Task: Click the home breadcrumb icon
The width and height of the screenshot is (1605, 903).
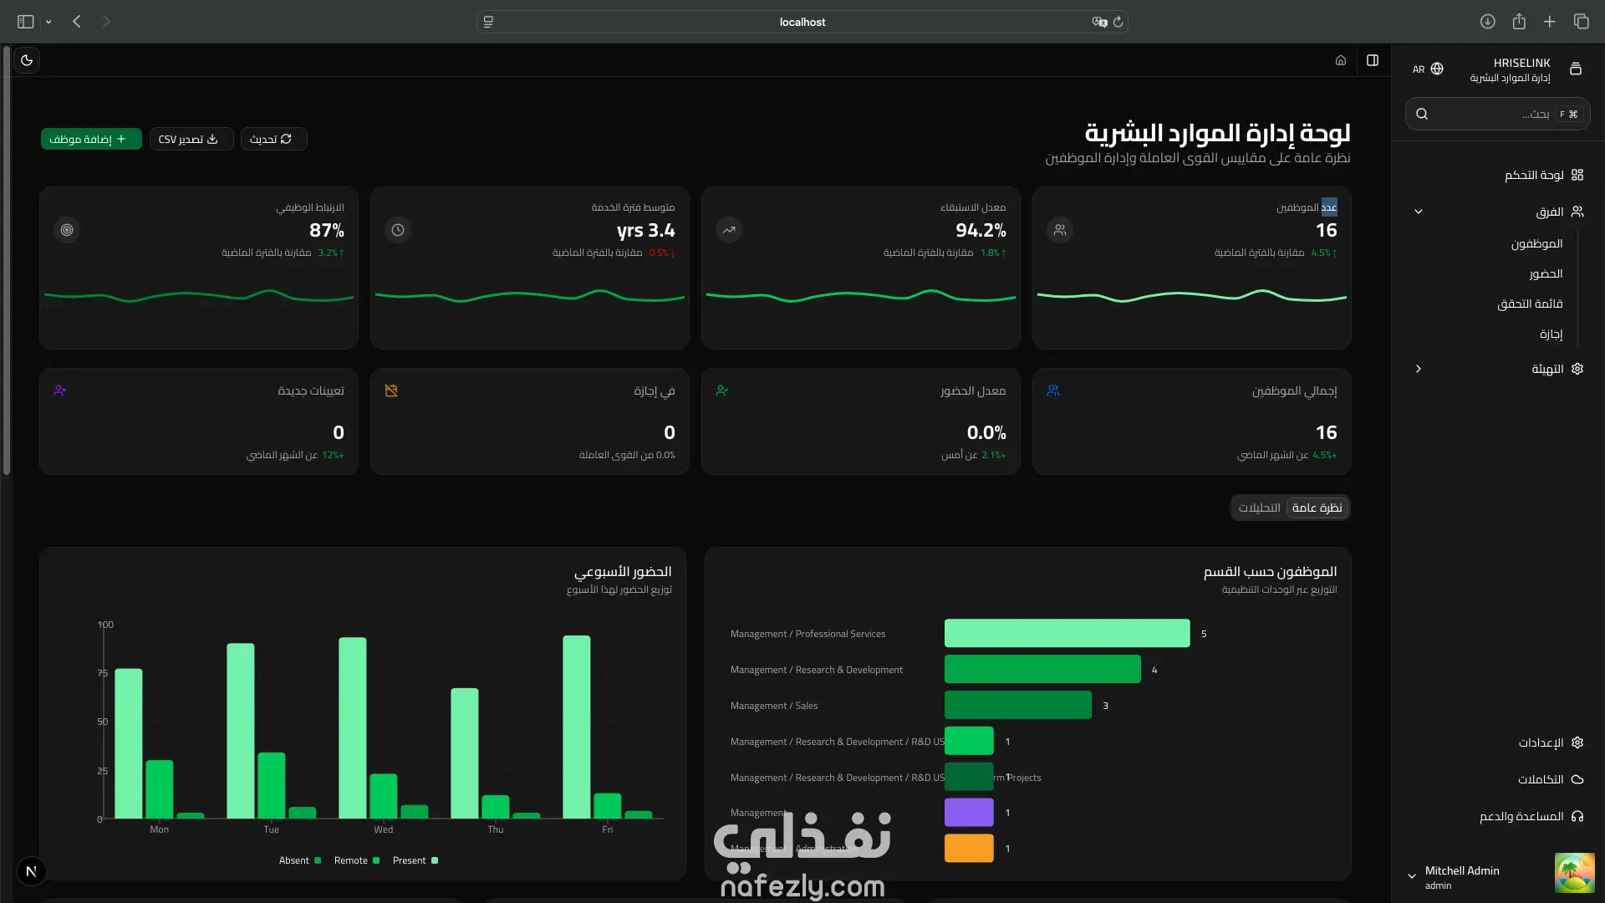Action: tap(1341, 60)
